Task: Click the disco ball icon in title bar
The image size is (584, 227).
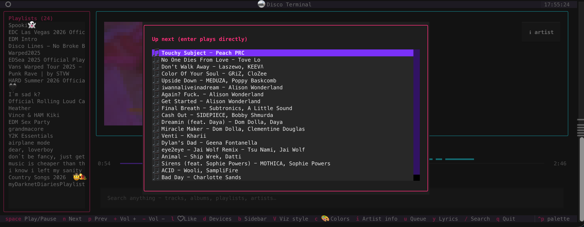Action: pos(261,4)
